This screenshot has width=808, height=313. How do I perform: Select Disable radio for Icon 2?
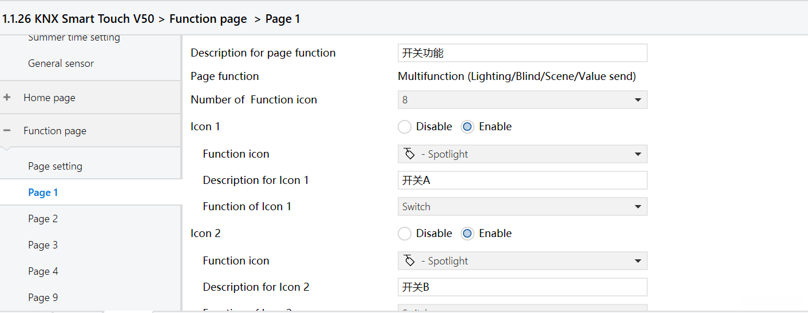tap(405, 234)
